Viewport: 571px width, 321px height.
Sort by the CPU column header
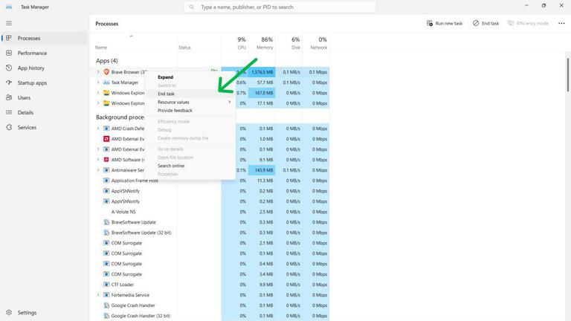tap(235, 43)
